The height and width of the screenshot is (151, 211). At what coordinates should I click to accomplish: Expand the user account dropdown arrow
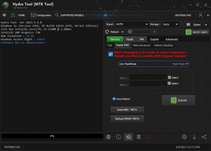click(x=208, y=15)
